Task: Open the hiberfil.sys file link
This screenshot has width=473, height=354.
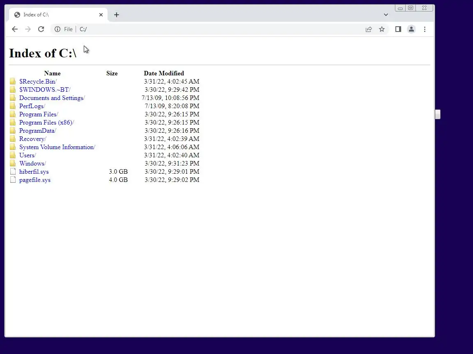Action: click(34, 172)
